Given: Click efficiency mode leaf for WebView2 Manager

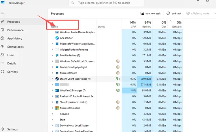Looking at the screenshot, I should click(x=118, y=91).
